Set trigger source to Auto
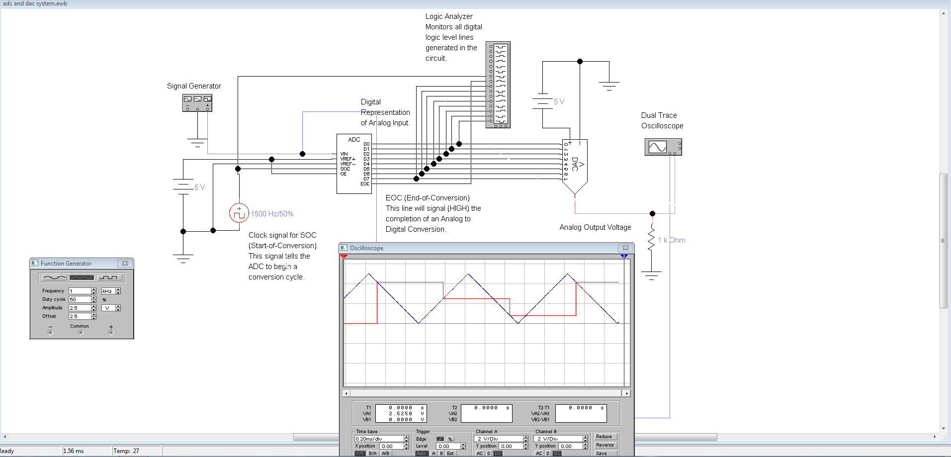This screenshot has width=951, height=457. coord(422,453)
